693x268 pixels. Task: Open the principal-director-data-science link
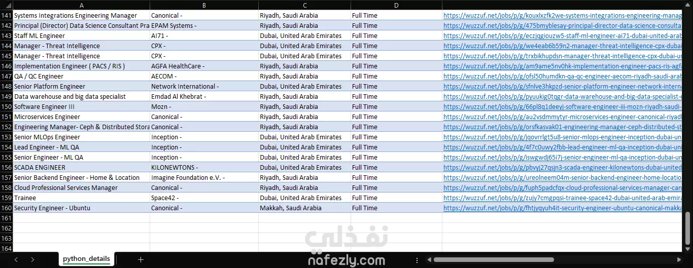[x=563, y=25]
